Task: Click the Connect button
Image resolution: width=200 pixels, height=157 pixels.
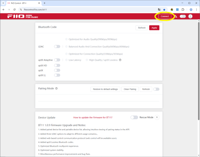Action: point(165,16)
